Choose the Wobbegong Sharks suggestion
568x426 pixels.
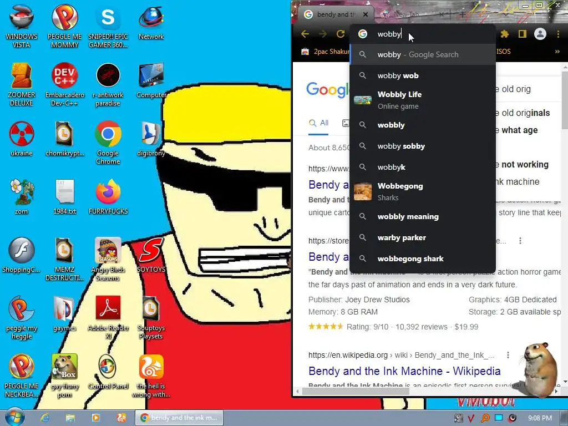pos(423,191)
